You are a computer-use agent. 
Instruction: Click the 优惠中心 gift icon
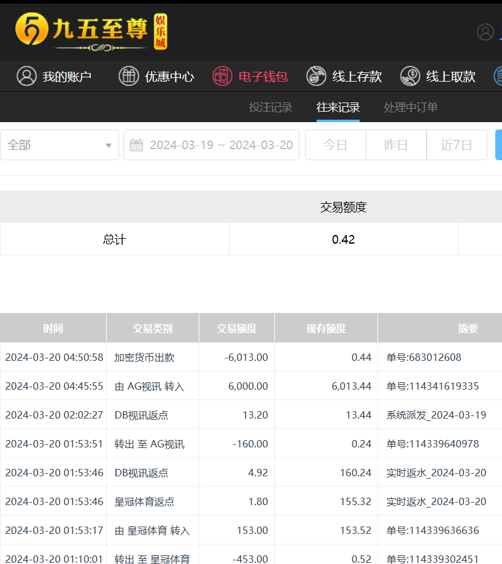coord(129,76)
